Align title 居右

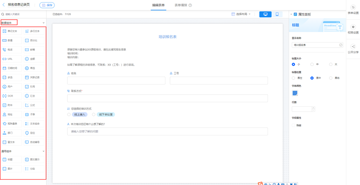coord(330,78)
